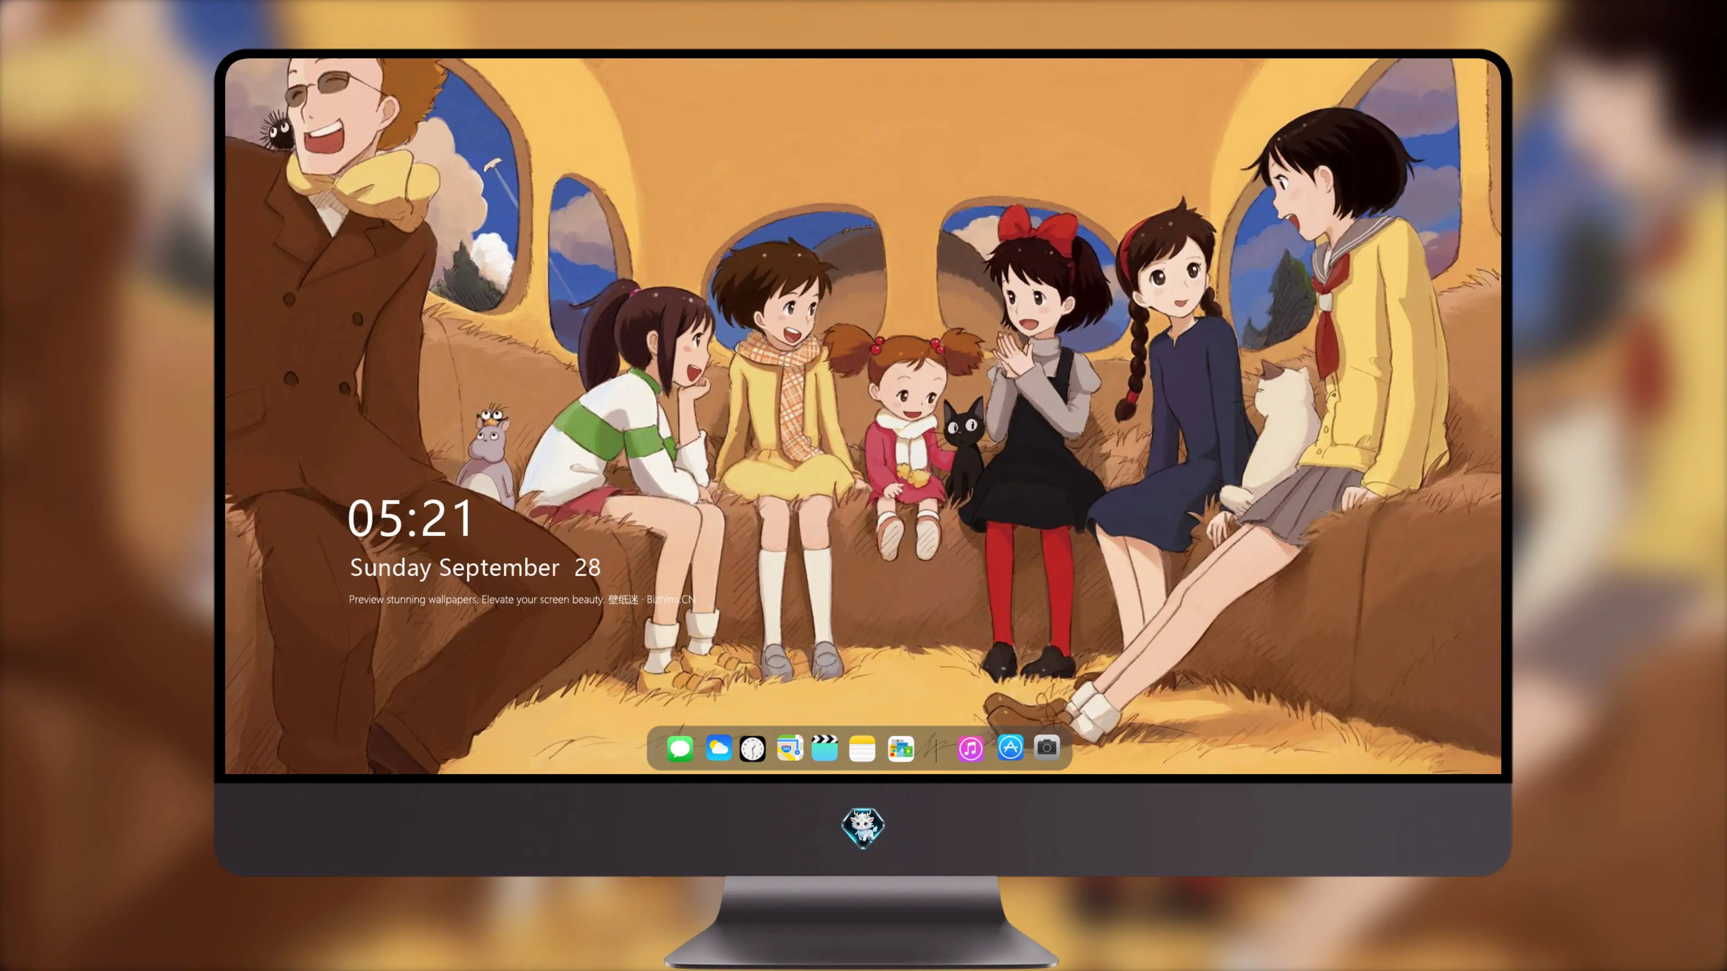Image resolution: width=1727 pixels, height=971 pixels.
Task: Open the Videos clapperboard app
Action: pyautogui.click(x=825, y=748)
